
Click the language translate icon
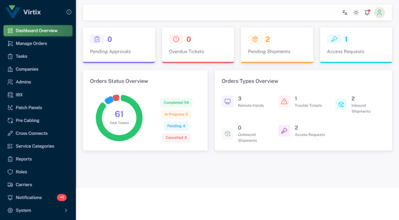coord(345,12)
